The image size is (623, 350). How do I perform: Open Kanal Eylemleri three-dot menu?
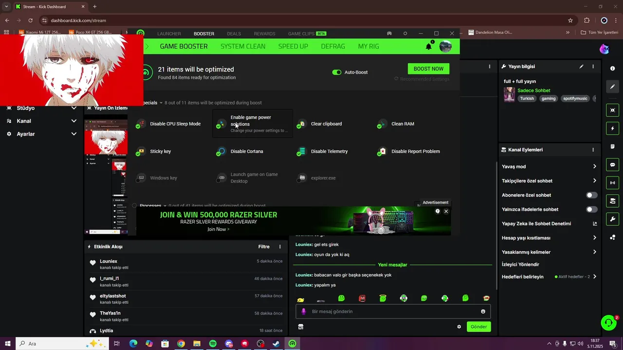593,150
